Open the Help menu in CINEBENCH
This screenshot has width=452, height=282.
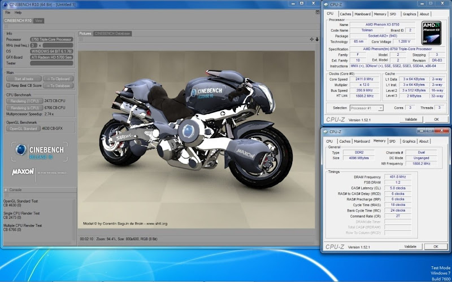click(18, 12)
